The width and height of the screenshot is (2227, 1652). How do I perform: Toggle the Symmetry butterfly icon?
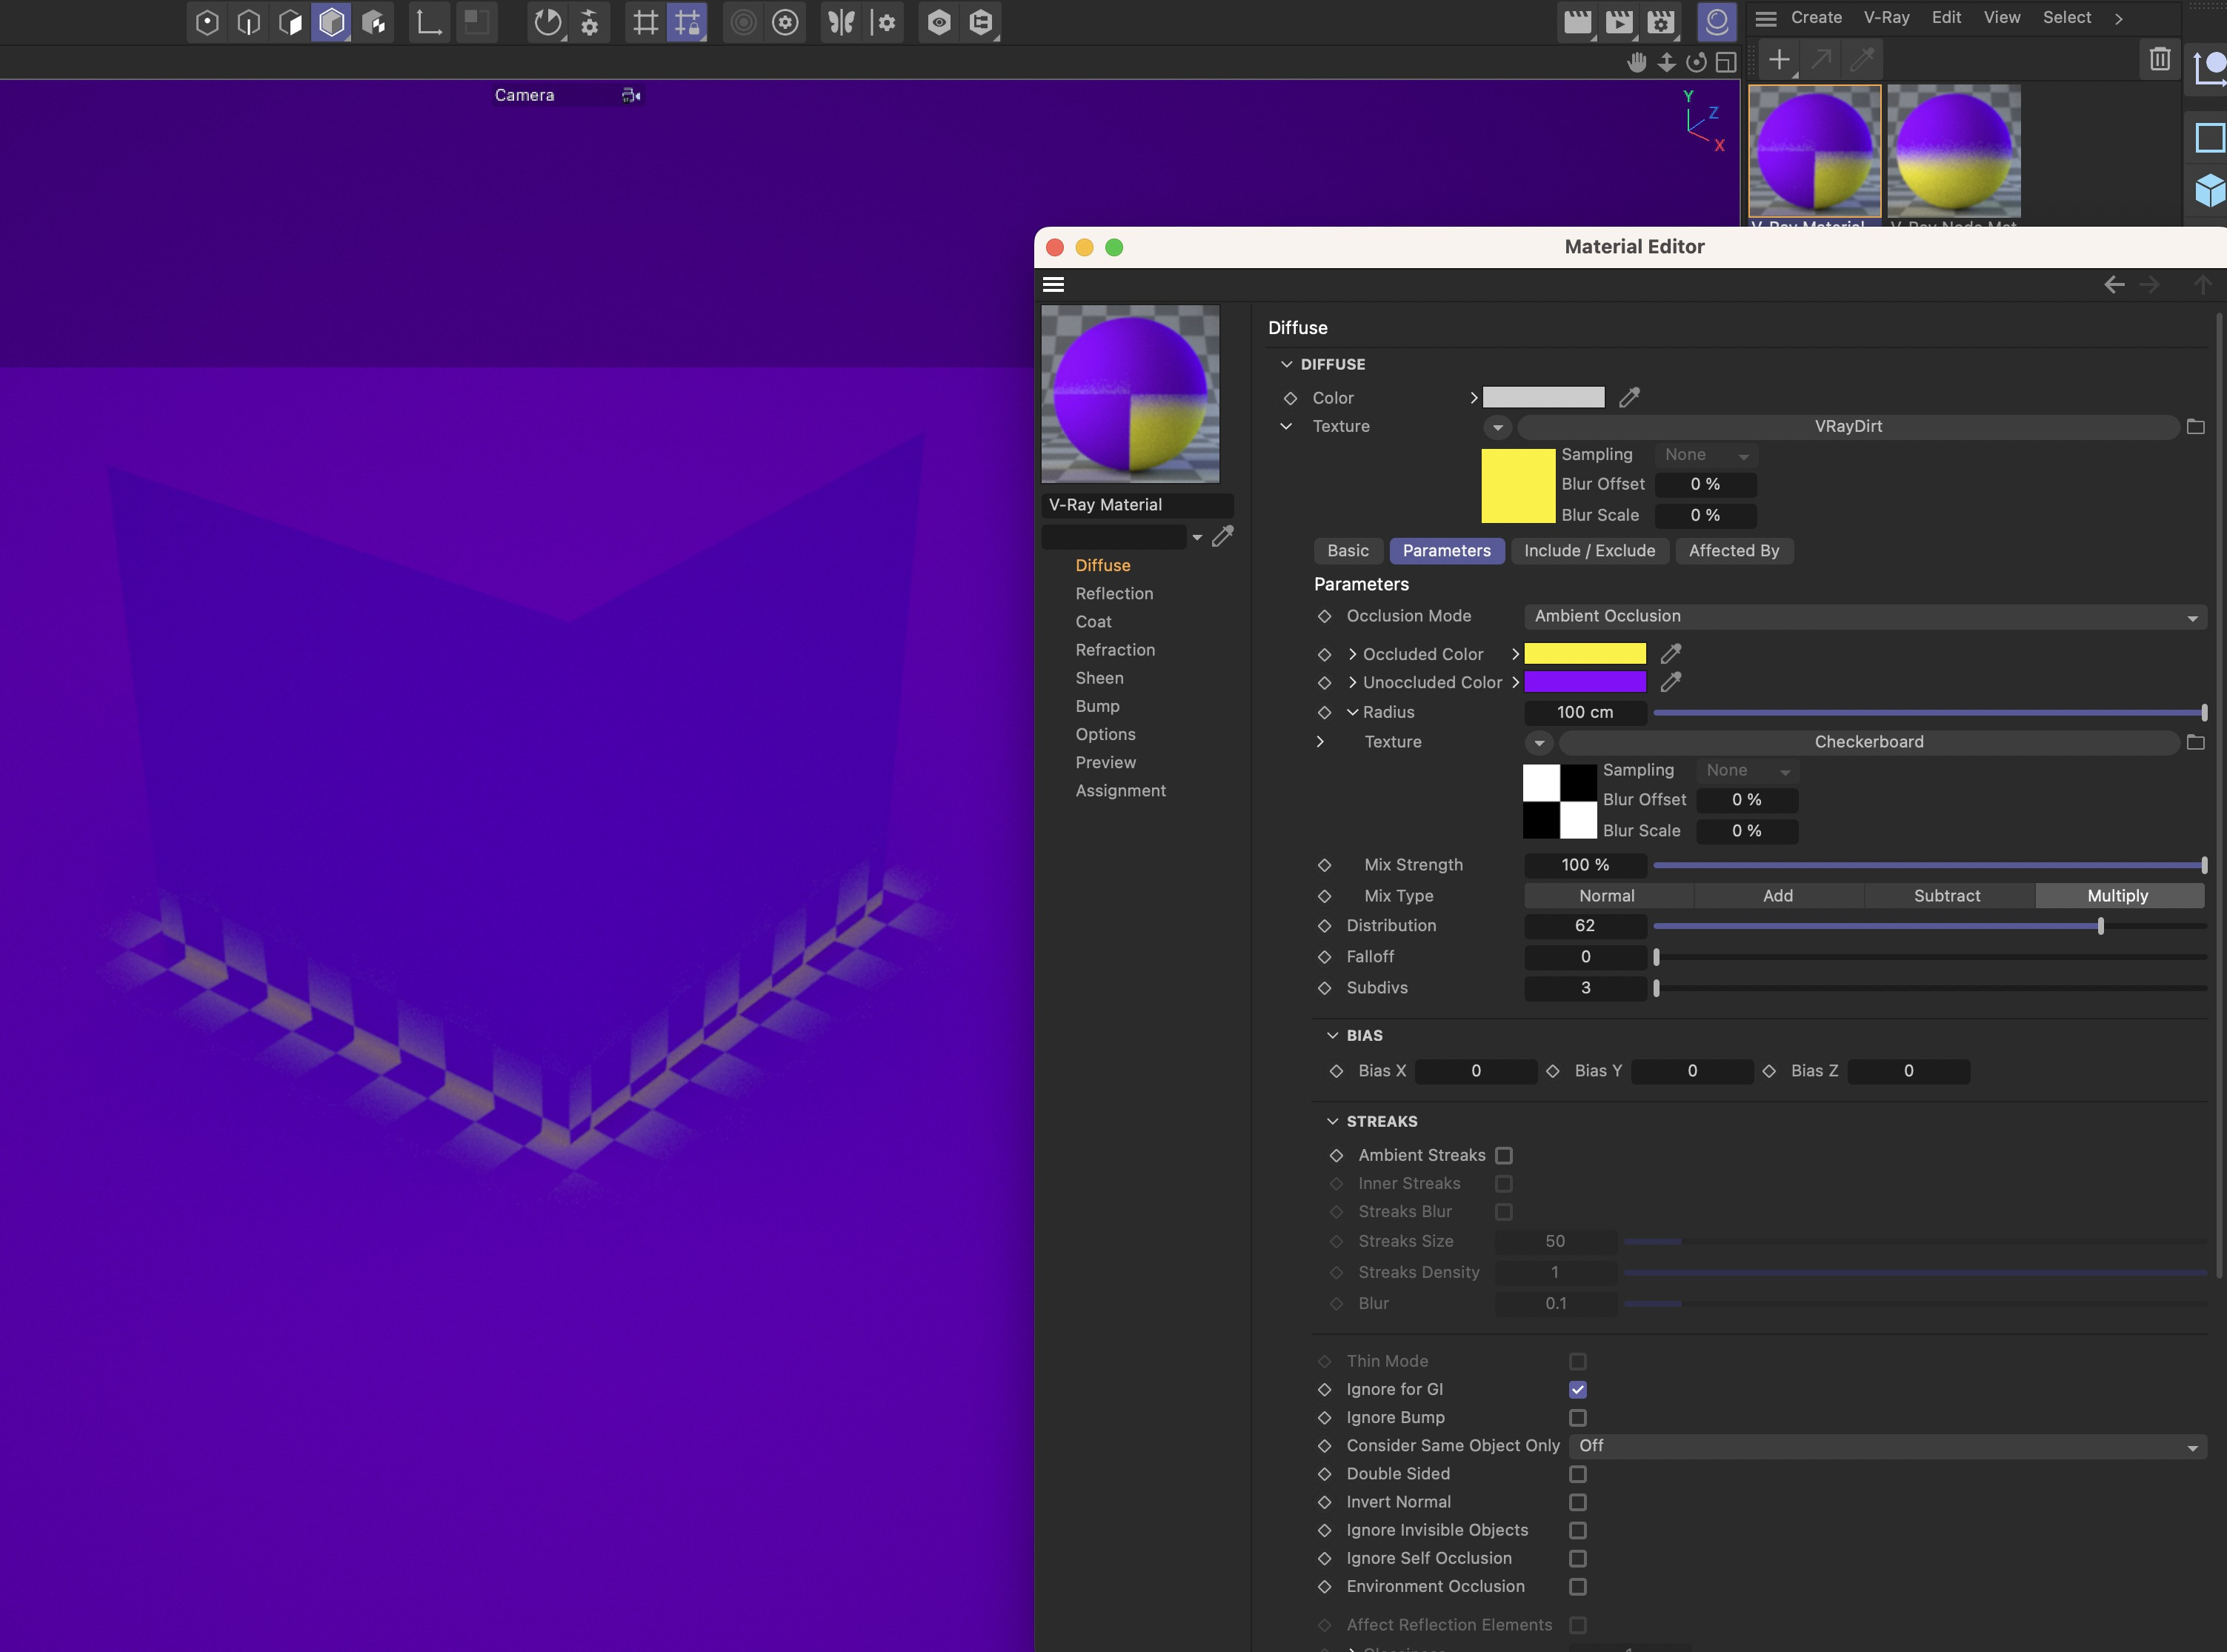842,22
